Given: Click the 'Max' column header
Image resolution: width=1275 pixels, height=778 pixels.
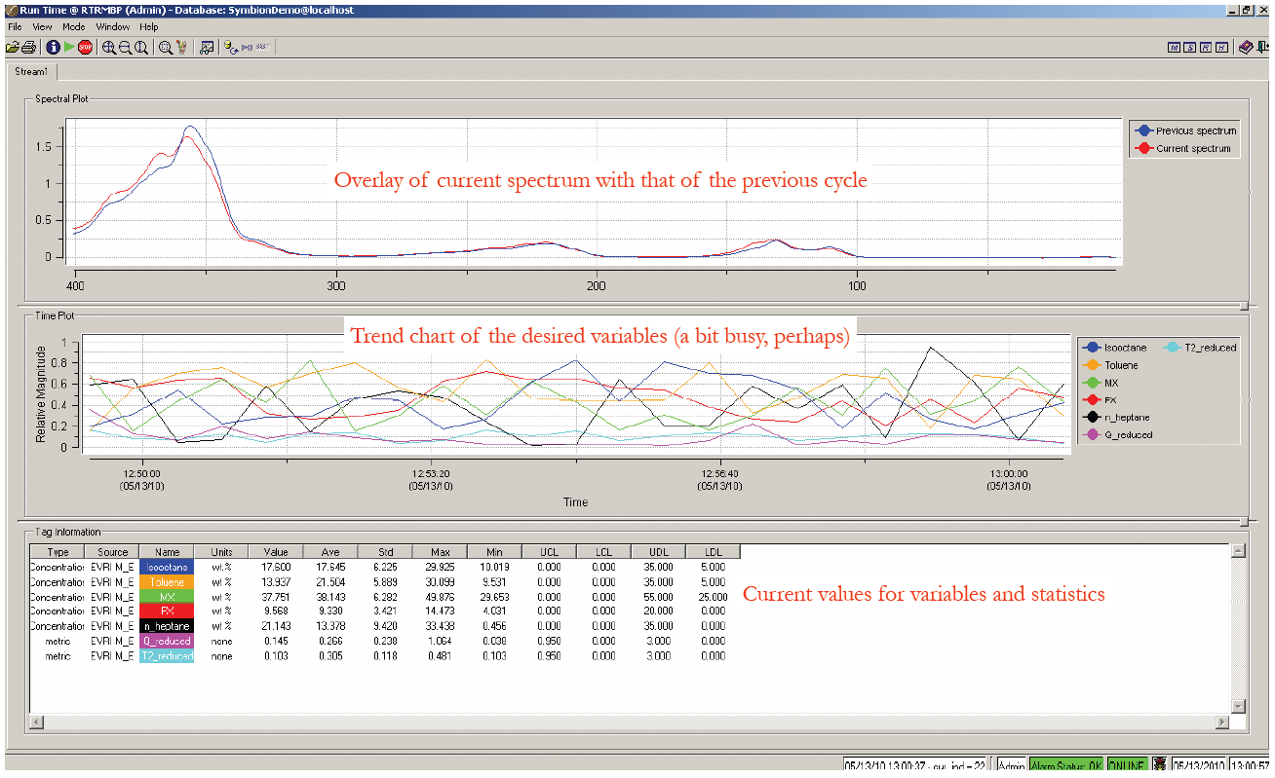Looking at the screenshot, I should (440, 552).
